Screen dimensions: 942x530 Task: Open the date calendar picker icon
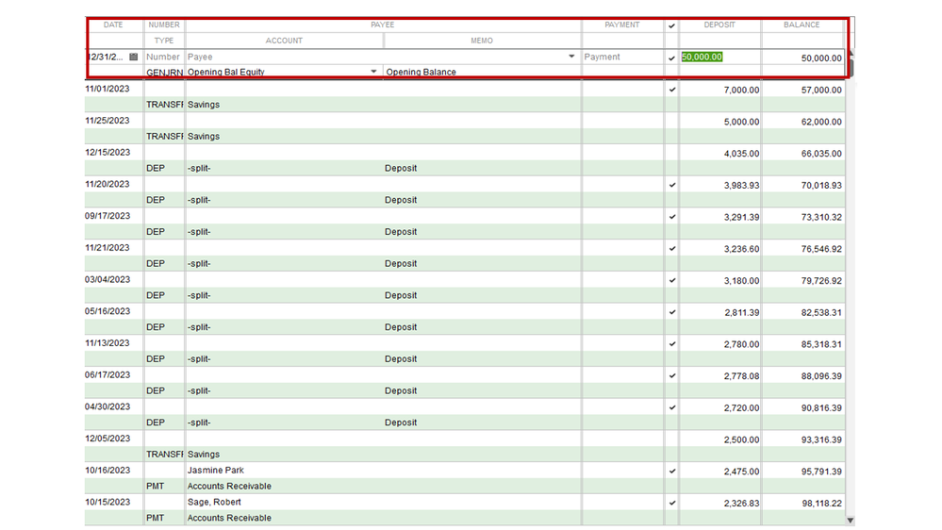click(133, 57)
